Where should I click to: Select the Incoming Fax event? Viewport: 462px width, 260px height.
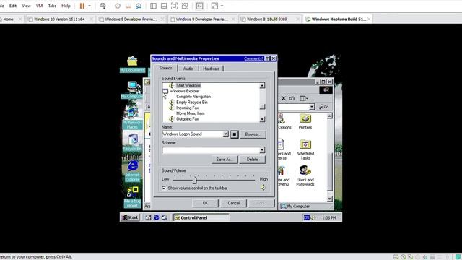click(x=187, y=108)
